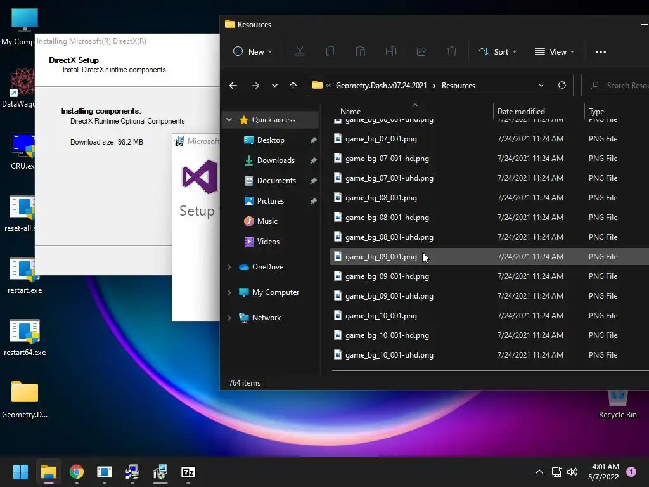Go up one folder level arrow
The width and height of the screenshot is (649, 487).
[293, 86]
